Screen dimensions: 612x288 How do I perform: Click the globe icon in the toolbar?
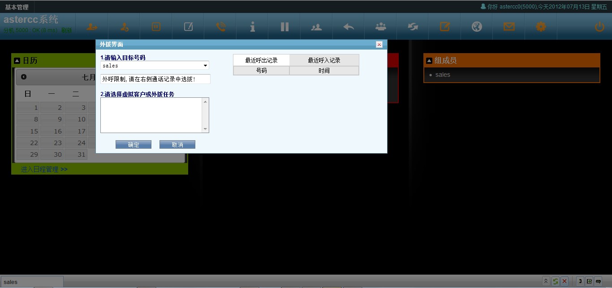[477, 27]
